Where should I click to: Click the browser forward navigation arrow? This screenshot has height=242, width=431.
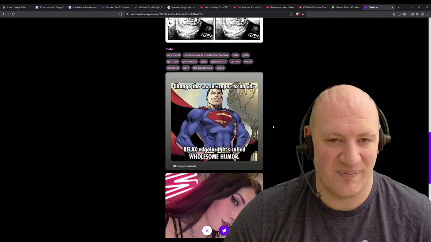click(x=8, y=14)
